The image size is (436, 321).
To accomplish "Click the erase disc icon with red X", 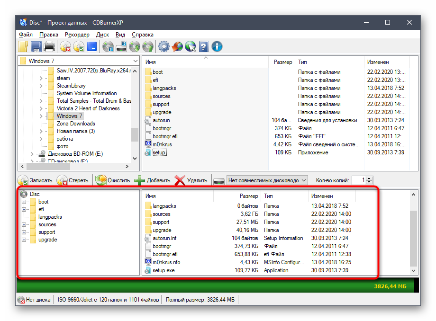I will coord(65,46).
